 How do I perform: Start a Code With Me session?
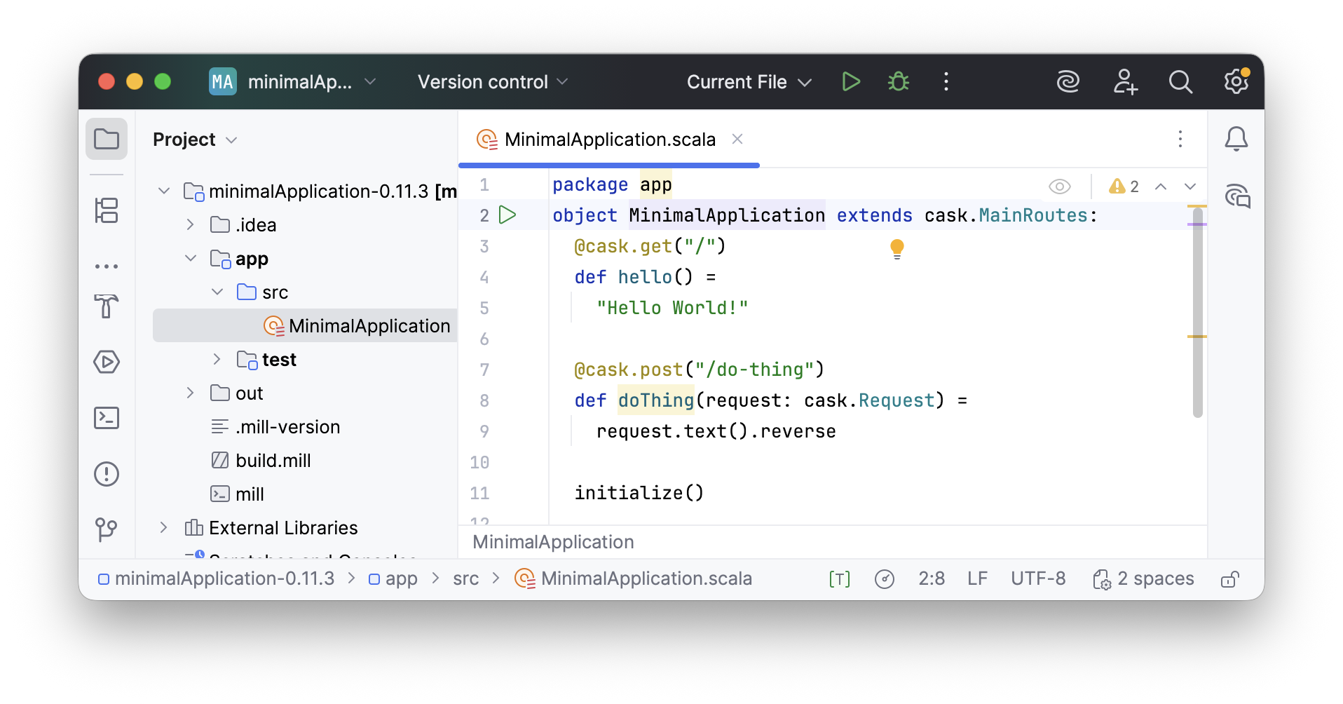click(x=1125, y=81)
